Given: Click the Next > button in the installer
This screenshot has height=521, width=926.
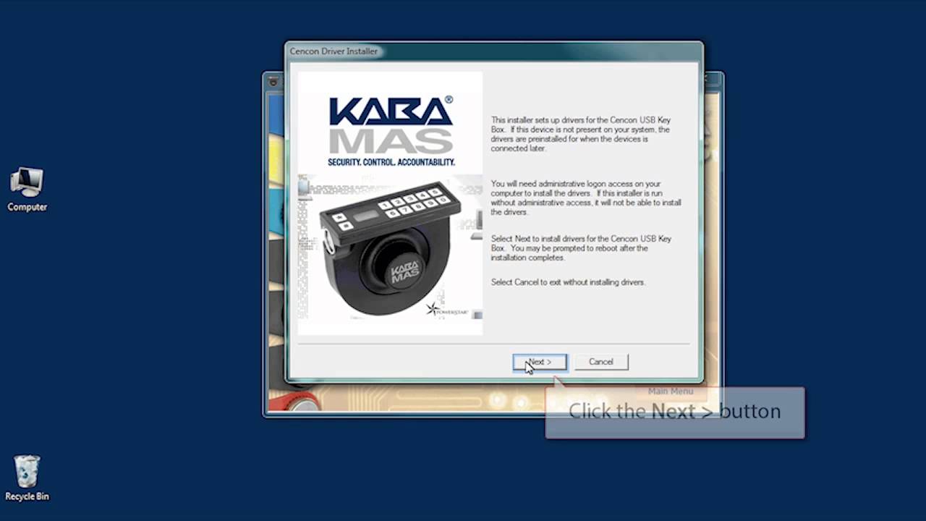Looking at the screenshot, I should pyautogui.click(x=540, y=362).
